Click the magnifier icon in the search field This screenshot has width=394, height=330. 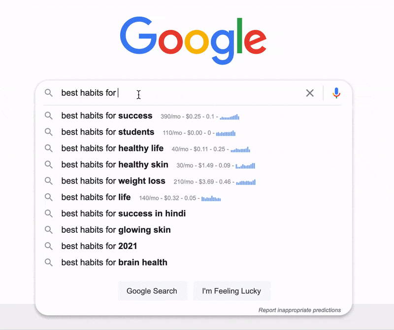coord(48,93)
